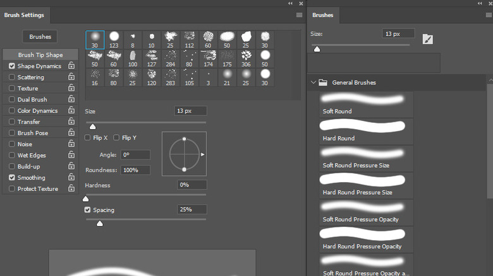Click the lock icon next to Scattering

71,78
